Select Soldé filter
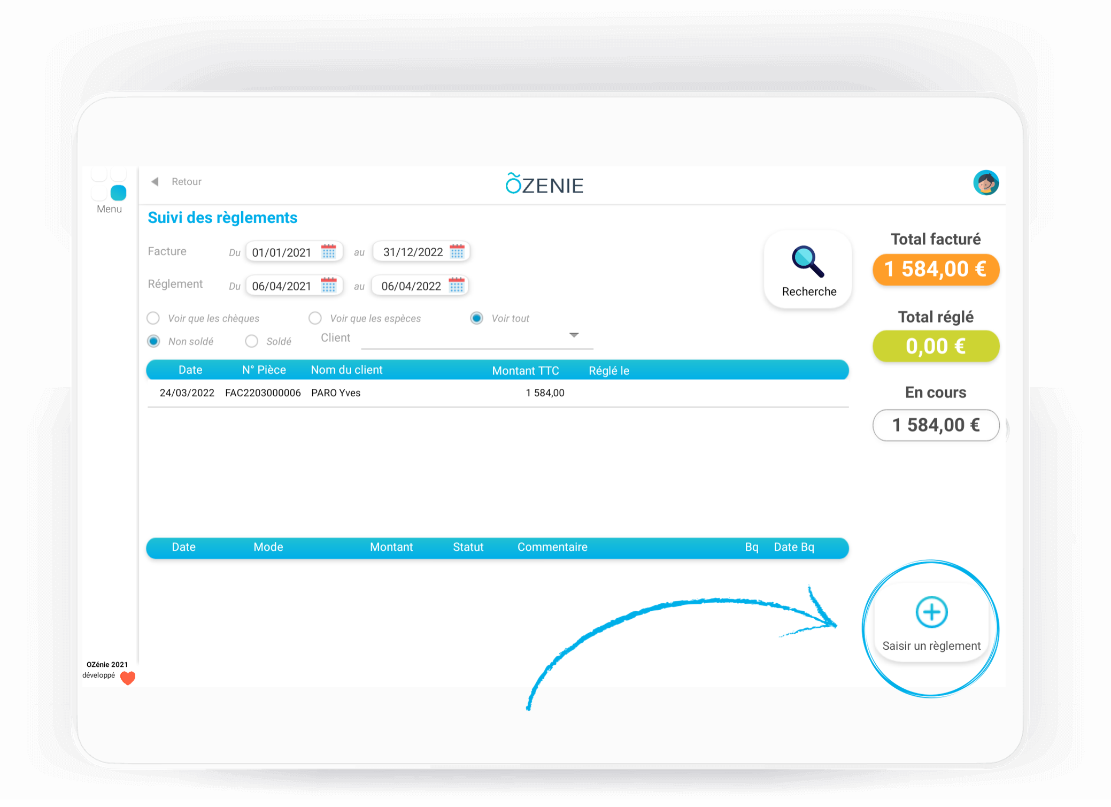Image resolution: width=1111 pixels, height=807 pixels. click(x=251, y=341)
